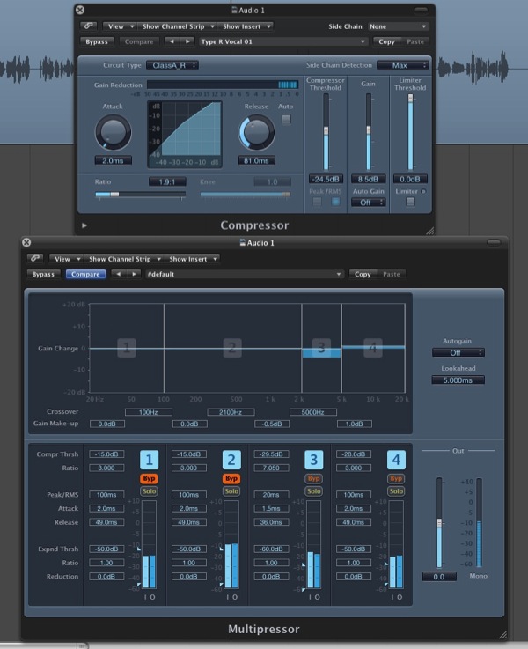The height and width of the screenshot is (649, 528).
Task: Go to previous preset in Compressor window
Action: tap(172, 41)
